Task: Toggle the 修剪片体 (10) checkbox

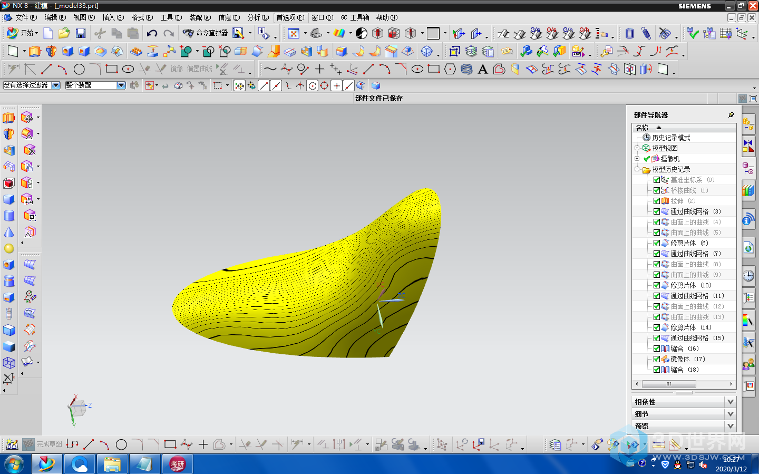Action: click(657, 285)
